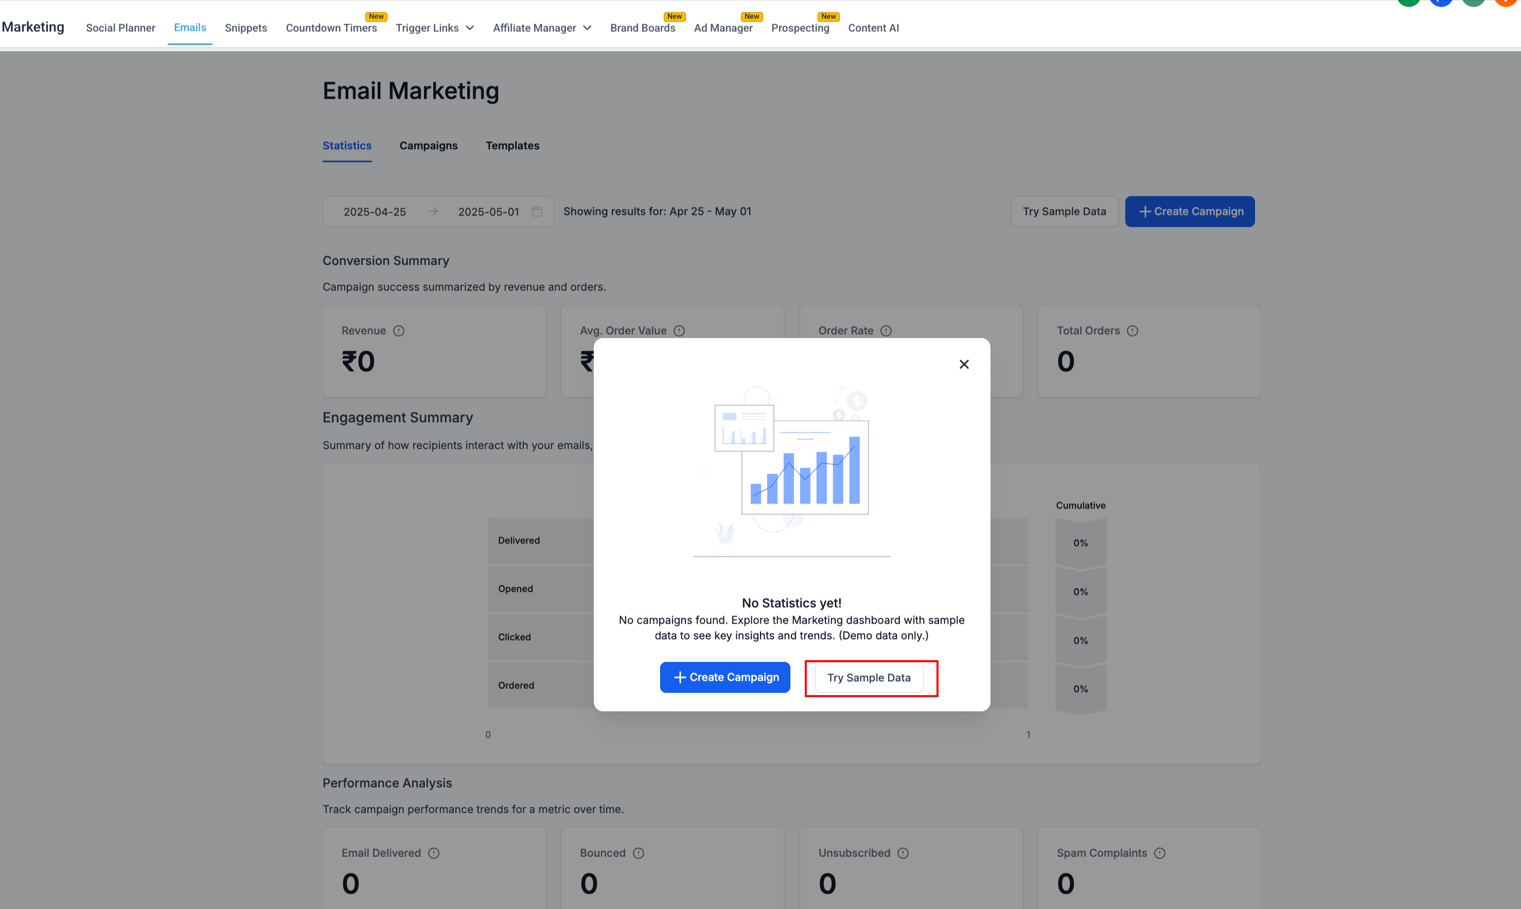Open Content AI navigation item
1521x909 pixels.
click(x=873, y=28)
